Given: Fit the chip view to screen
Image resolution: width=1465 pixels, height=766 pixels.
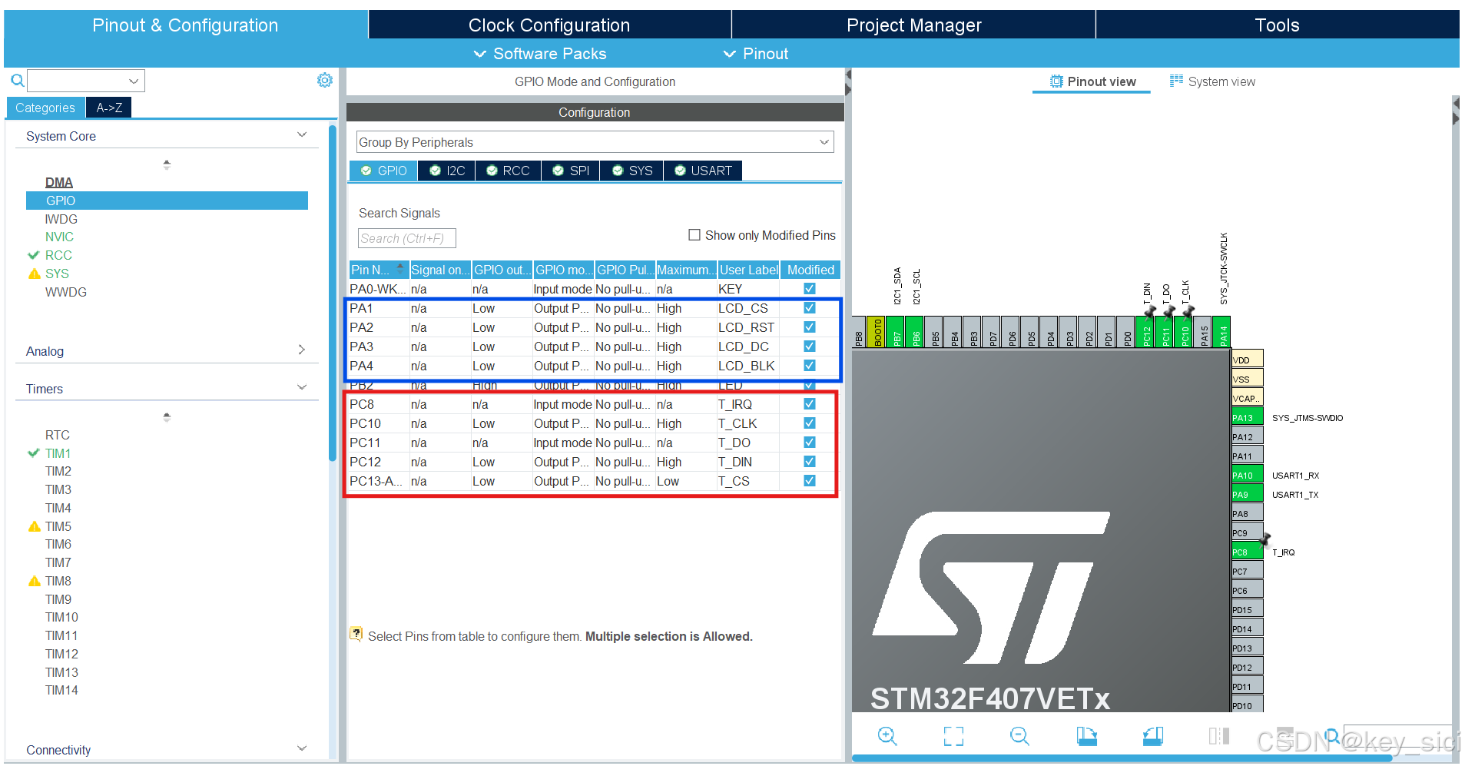Looking at the screenshot, I should click(953, 736).
